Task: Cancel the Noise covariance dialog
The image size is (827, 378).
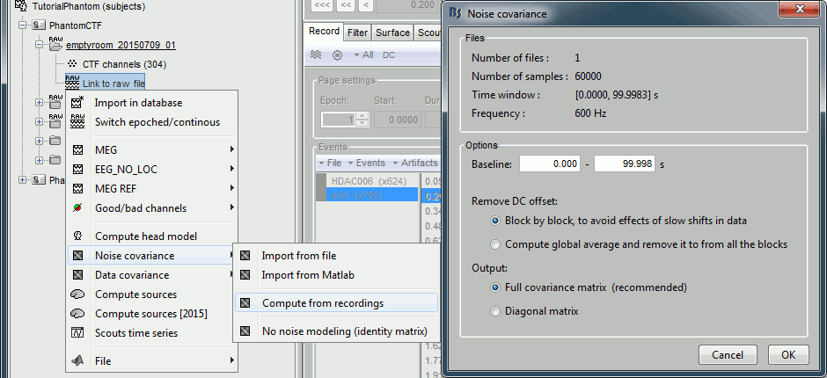Action: 728,354
